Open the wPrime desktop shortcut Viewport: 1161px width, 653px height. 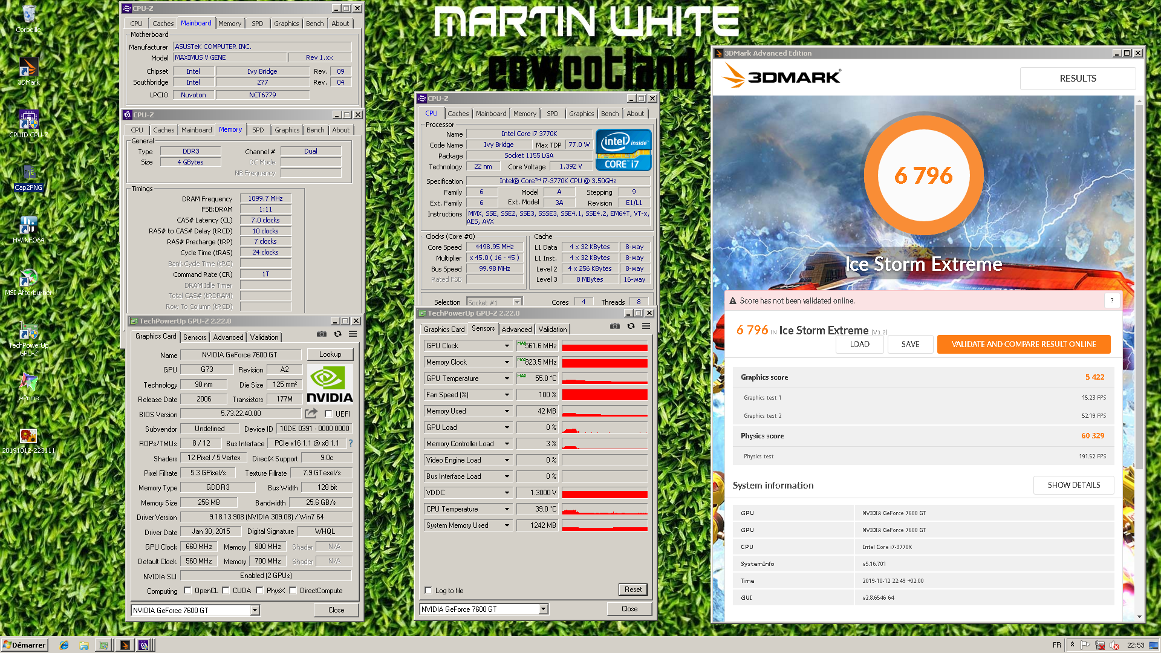pyautogui.click(x=28, y=387)
